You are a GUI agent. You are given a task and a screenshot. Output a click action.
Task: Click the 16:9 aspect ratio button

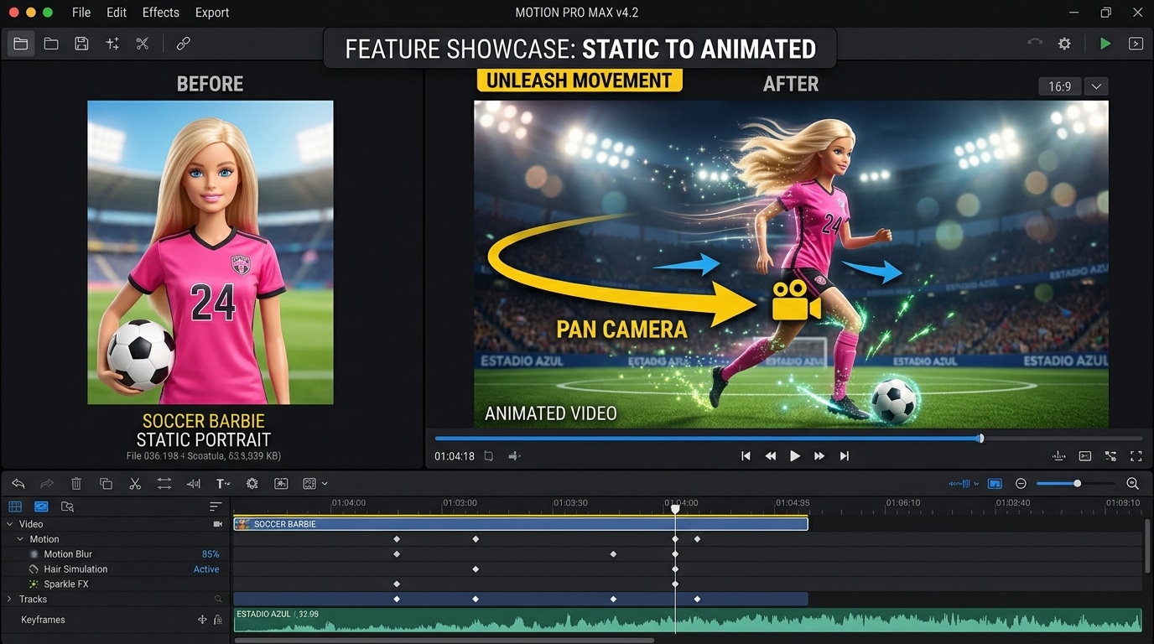click(x=1059, y=86)
